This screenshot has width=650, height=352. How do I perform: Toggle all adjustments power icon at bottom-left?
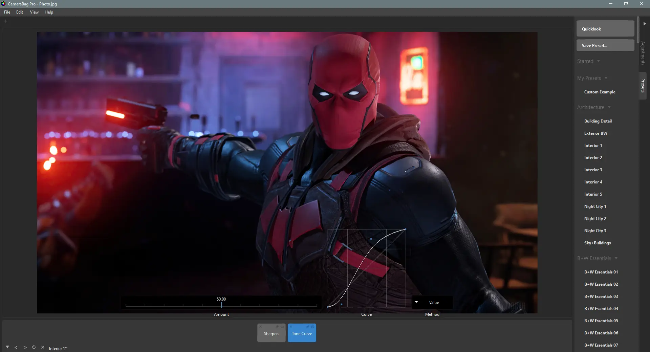pyautogui.click(x=34, y=347)
